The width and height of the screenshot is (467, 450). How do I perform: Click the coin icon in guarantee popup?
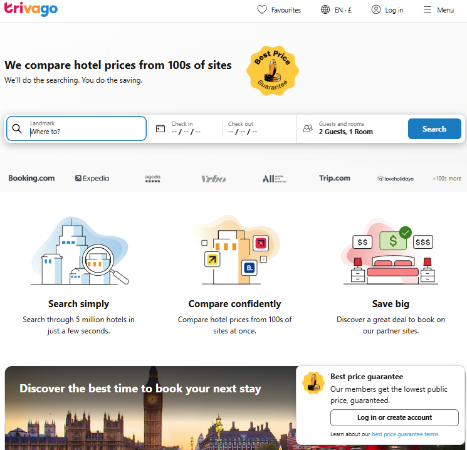[x=313, y=383]
